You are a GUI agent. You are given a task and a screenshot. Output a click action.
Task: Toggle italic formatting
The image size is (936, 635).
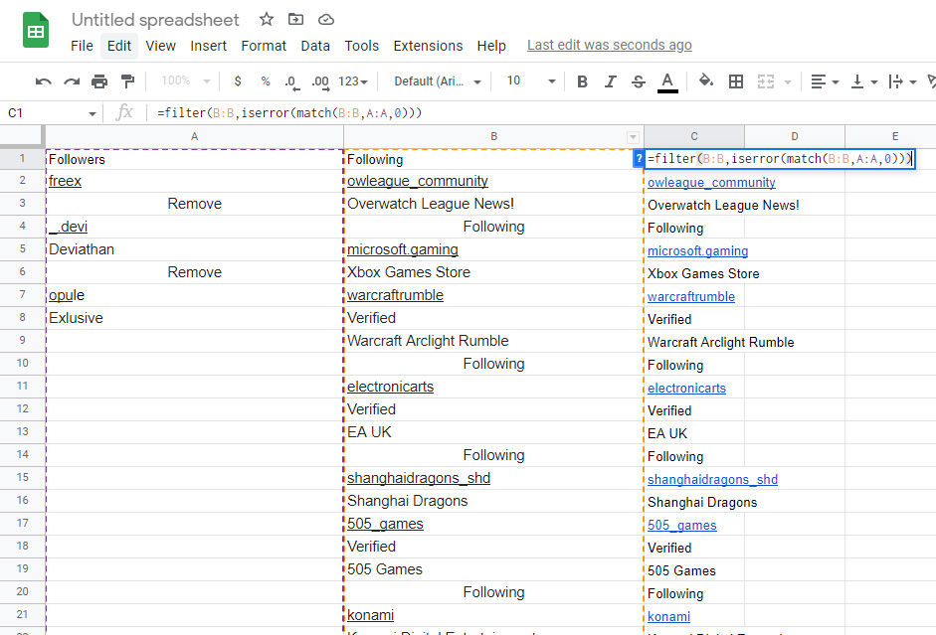[x=610, y=81]
